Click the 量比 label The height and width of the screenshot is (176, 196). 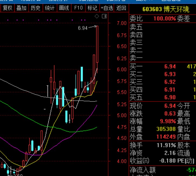[184, 129]
